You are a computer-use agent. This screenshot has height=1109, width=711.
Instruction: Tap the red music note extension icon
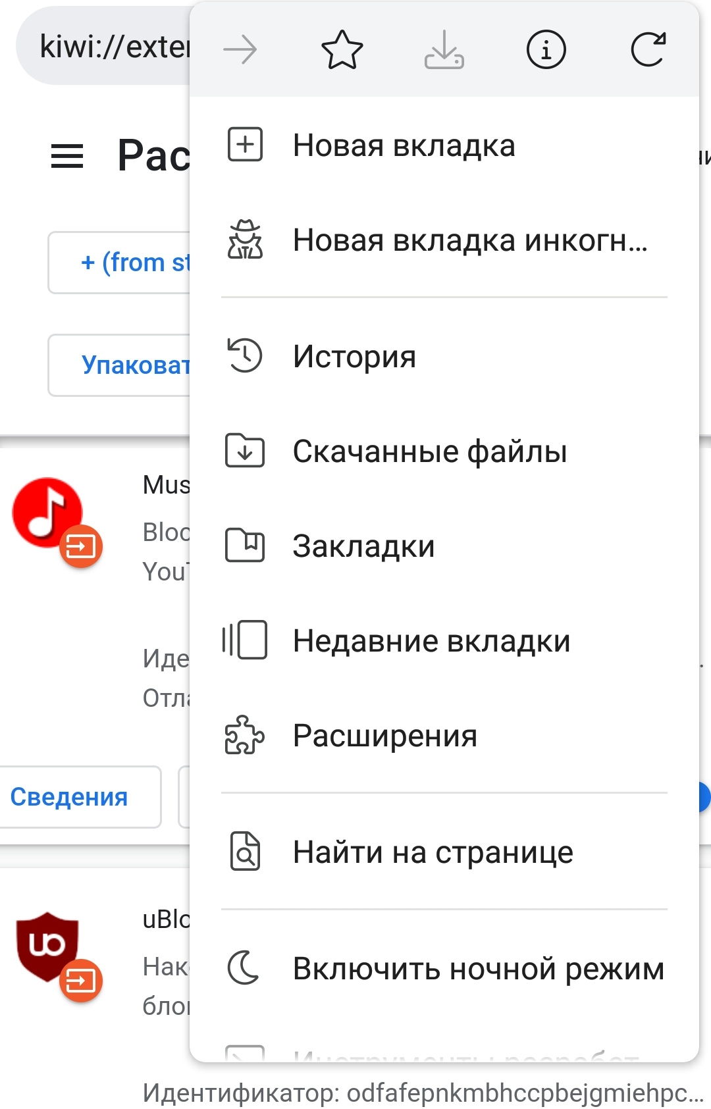pyautogui.click(x=47, y=513)
